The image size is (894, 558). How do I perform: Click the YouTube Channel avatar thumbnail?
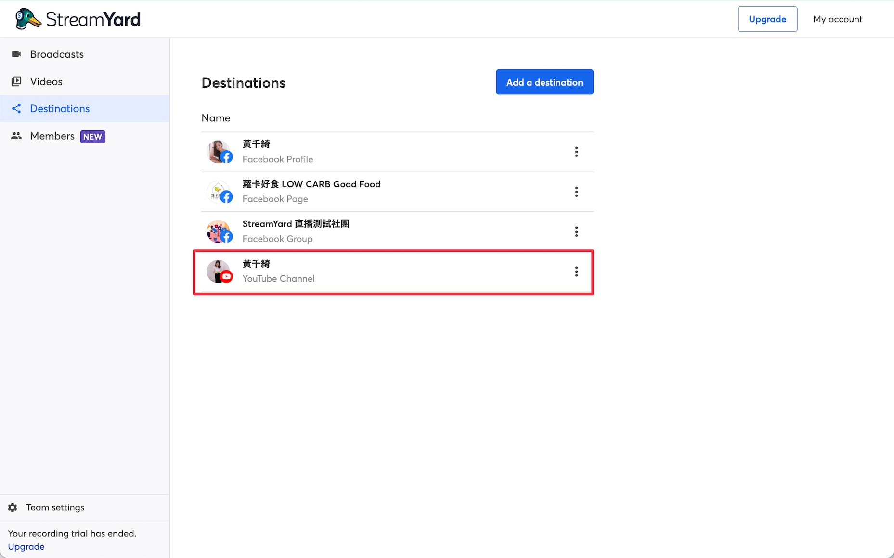click(x=220, y=272)
